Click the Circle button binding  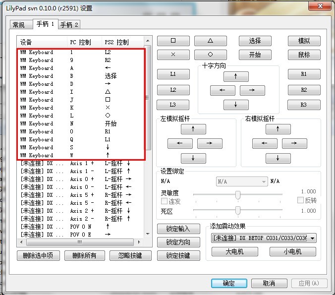(x=211, y=55)
